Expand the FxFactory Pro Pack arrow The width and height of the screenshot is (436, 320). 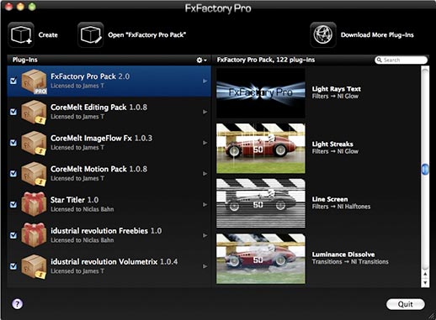tap(205, 81)
